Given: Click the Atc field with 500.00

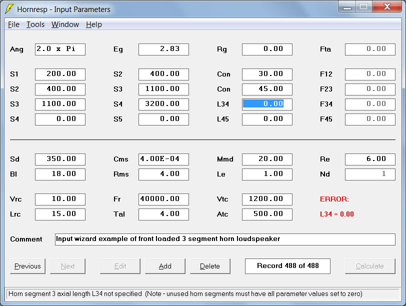Looking at the screenshot, I should pos(267,214).
